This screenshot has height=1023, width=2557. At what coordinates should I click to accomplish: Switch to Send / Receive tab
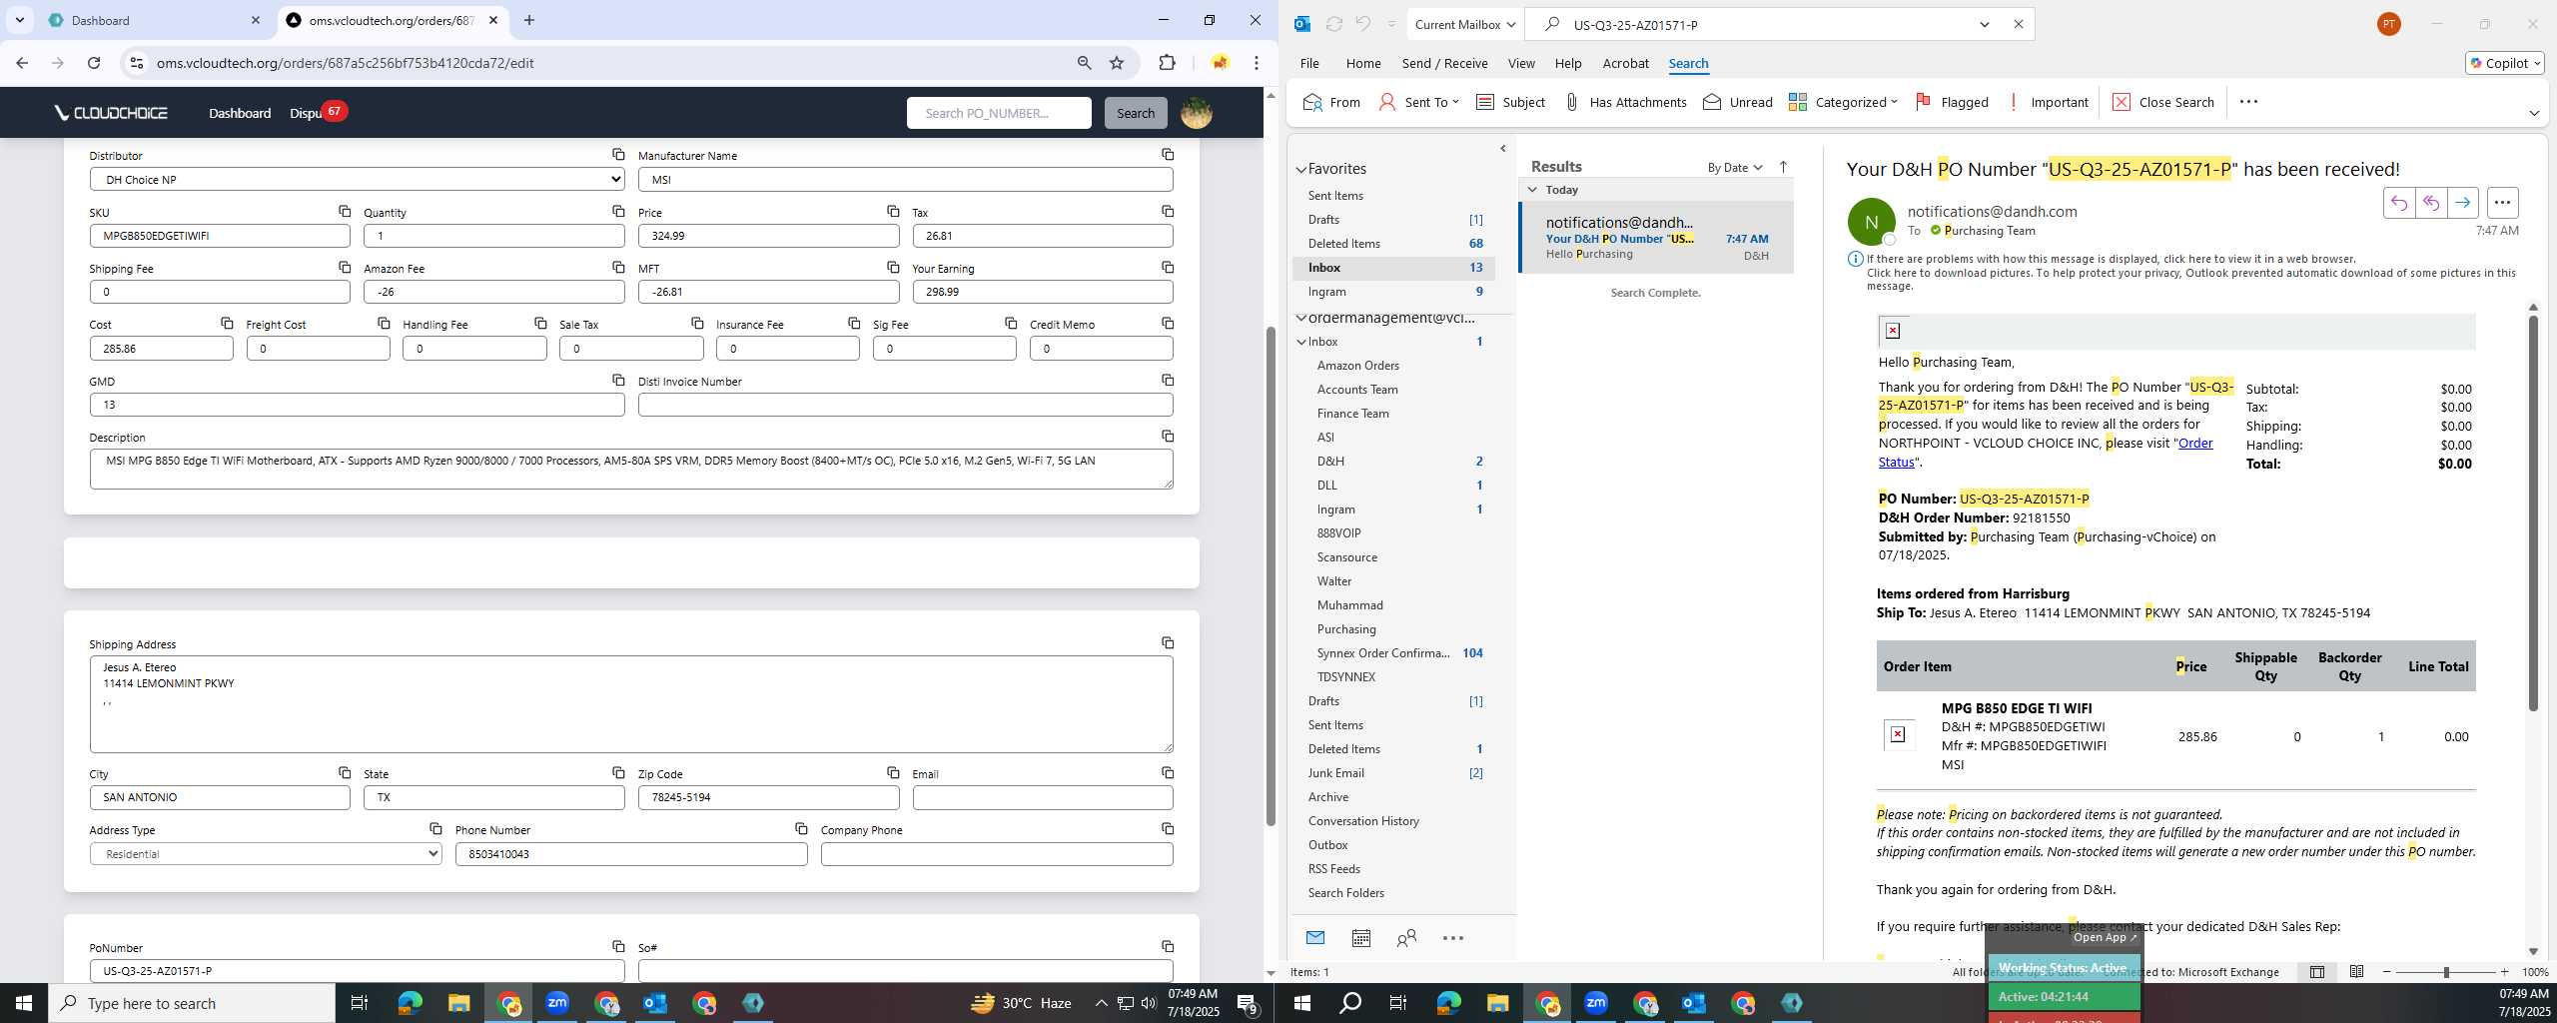click(1444, 63)
